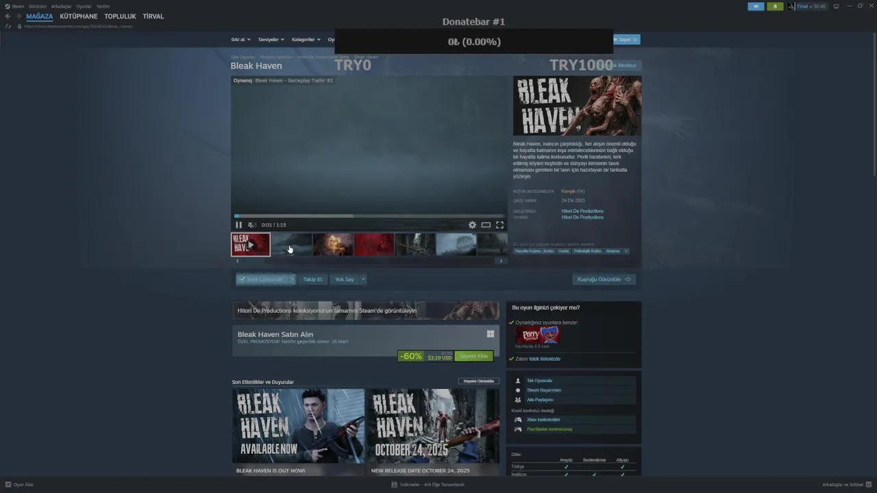Screen dimensions: 877x493
Task: Click the trailer progress bar
Action: pos(370,216)
